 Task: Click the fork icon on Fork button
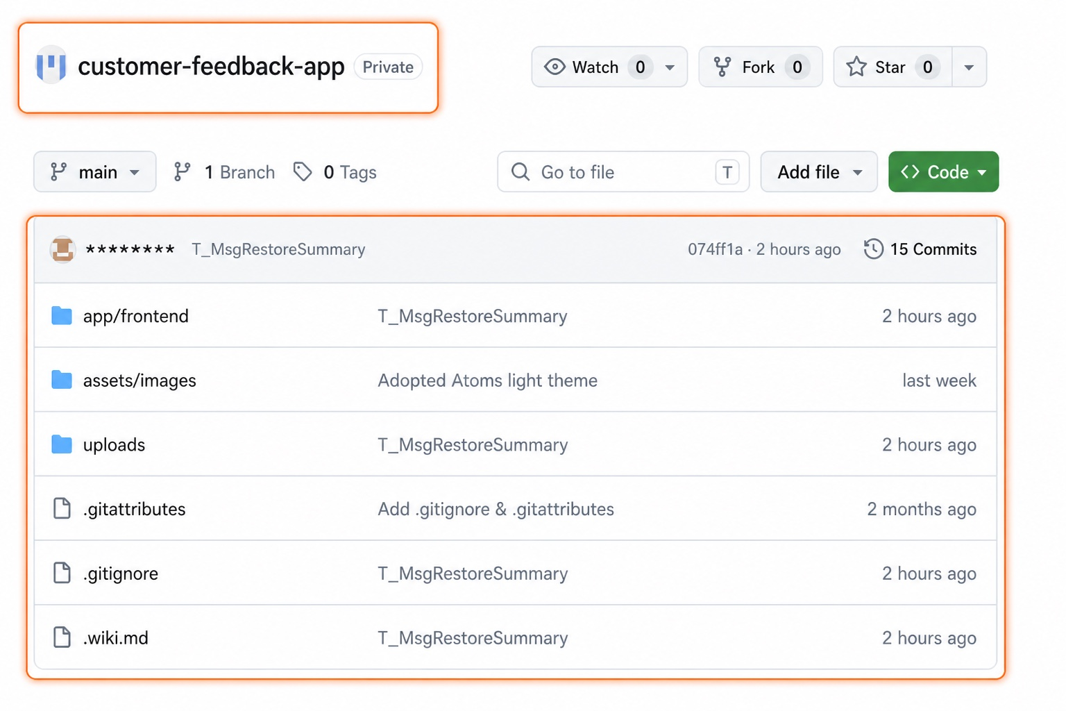722,67
